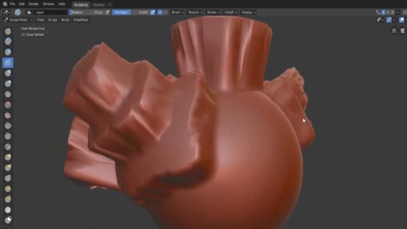
Task: Toggle pressure sensitivity for Radius
Action: (107, 12)
